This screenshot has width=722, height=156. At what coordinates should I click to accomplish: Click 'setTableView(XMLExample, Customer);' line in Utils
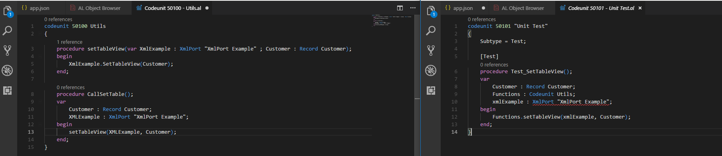[123, 132]
